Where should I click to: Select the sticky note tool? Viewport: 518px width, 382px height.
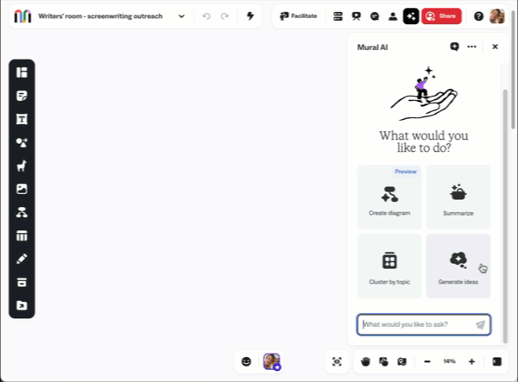pyautogui.click(x=22, y=96)
